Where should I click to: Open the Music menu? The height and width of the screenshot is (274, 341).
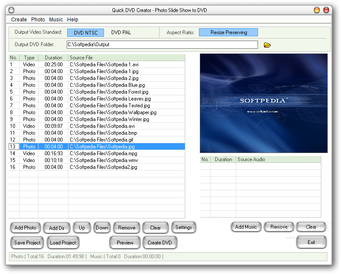point(56,20)
